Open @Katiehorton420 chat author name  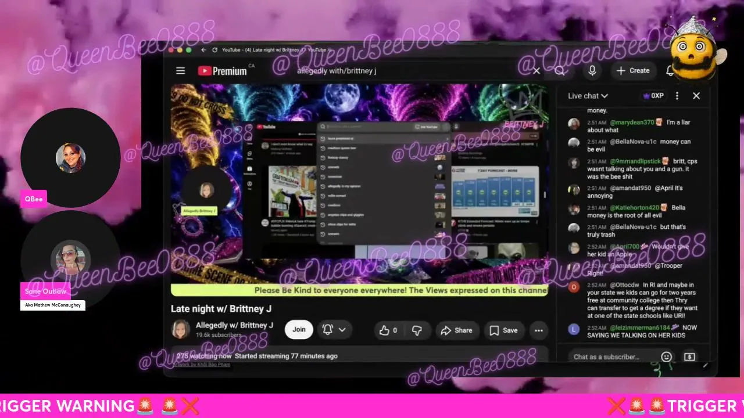coord(634,208)
